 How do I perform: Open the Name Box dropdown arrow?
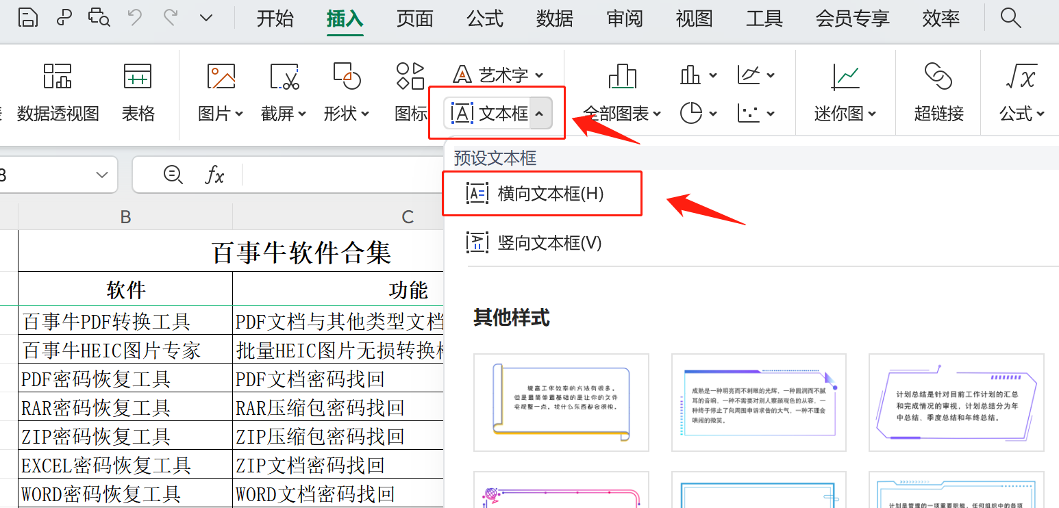[x=103, y=175]
